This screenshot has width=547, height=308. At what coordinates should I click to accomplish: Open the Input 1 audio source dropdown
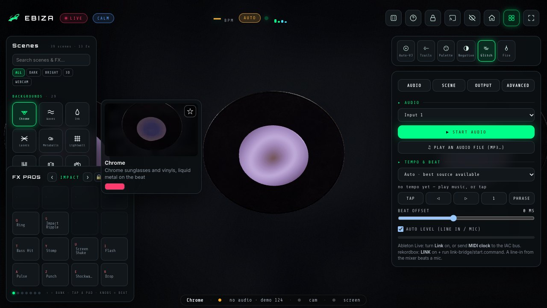(466, 115)
